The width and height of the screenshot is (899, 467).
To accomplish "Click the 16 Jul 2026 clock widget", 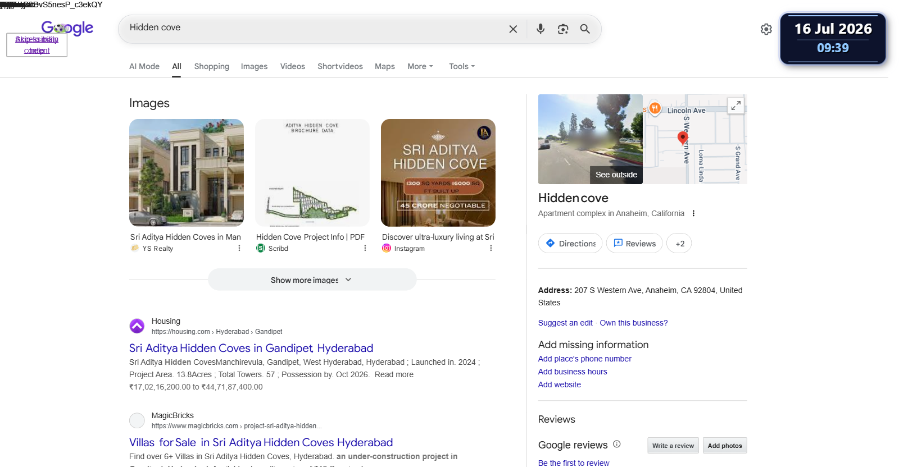I will [833, 38].
